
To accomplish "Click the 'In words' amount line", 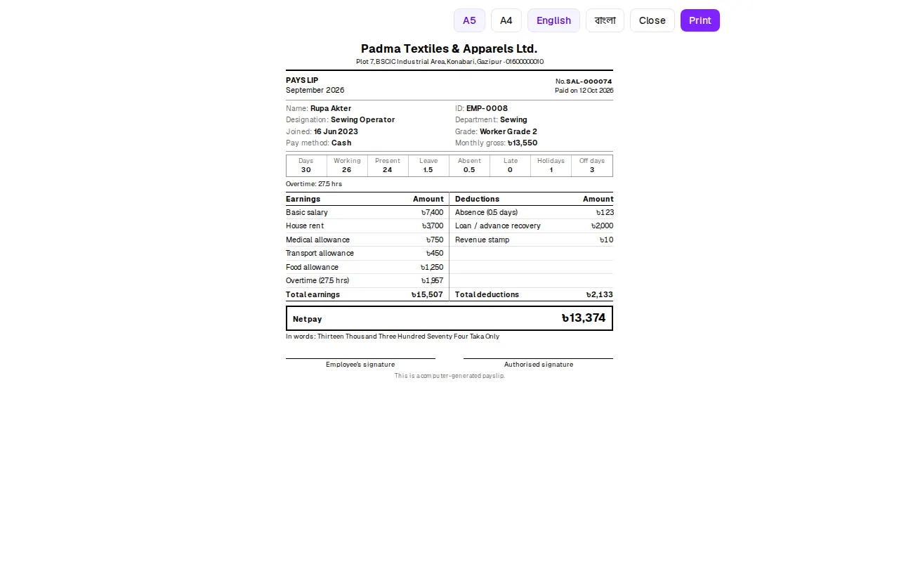I will pos(393,336).
